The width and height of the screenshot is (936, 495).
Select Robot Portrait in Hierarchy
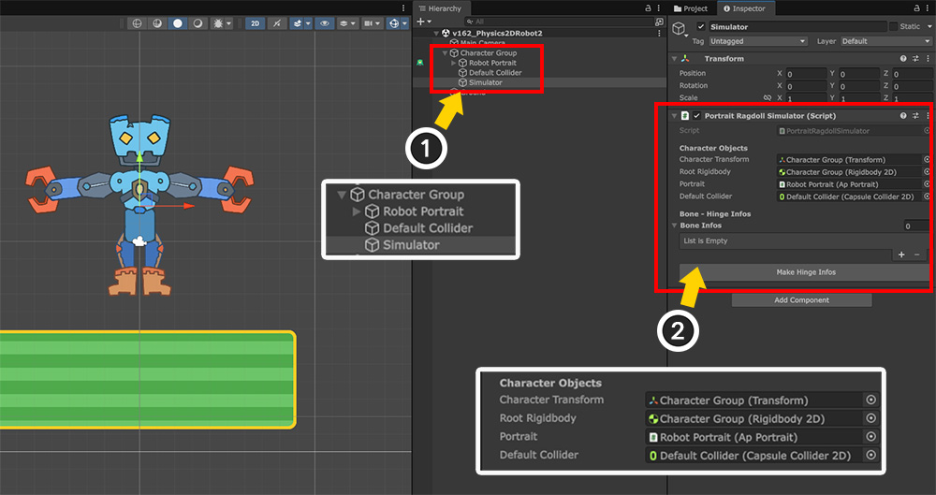point(492,63)
